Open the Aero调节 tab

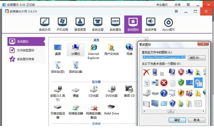click(x=168, y=24)
